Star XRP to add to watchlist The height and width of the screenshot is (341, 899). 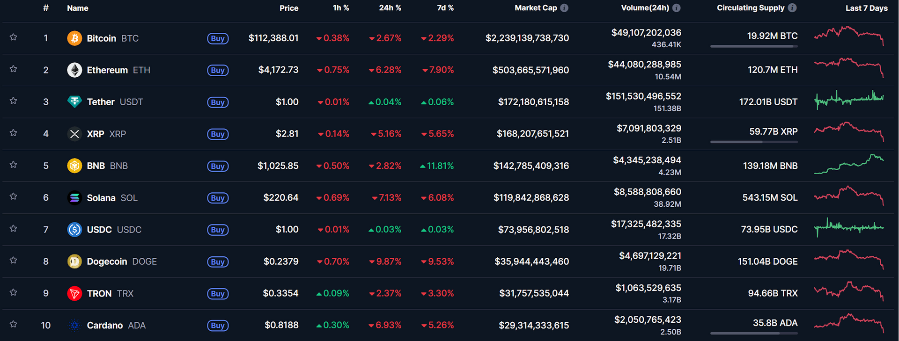(14, 133)
